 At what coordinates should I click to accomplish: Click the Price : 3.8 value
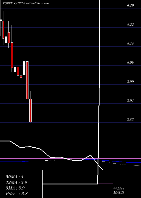point(17,193)
